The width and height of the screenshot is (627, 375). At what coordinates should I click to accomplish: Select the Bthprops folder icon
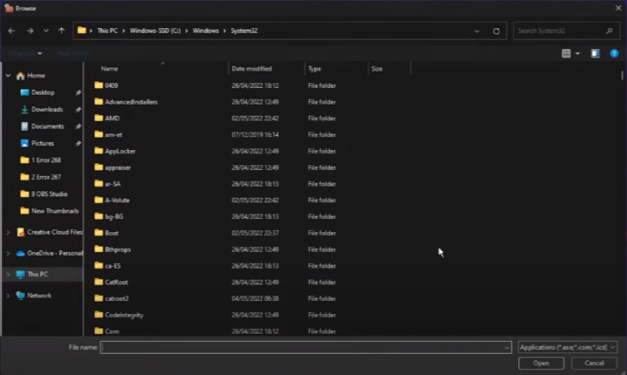coord(99,249)
